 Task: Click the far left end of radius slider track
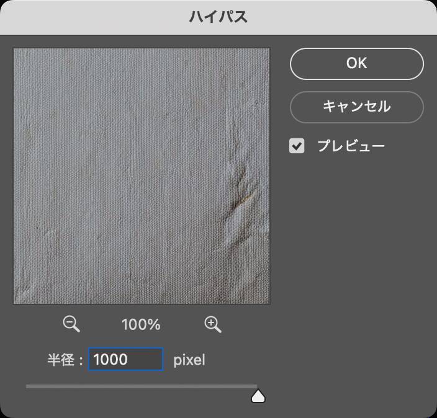[27, 386]
